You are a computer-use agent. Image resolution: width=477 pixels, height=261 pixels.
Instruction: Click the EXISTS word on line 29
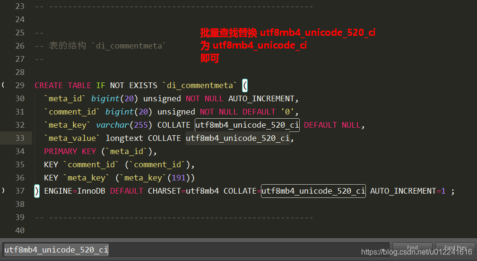[x=143, y=85]
